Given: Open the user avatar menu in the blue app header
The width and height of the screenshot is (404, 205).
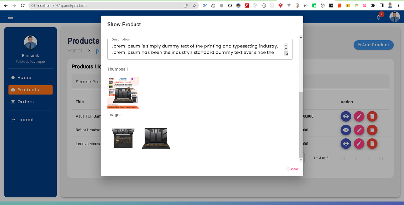Looking at the screenshot, I should coord(395,17).
